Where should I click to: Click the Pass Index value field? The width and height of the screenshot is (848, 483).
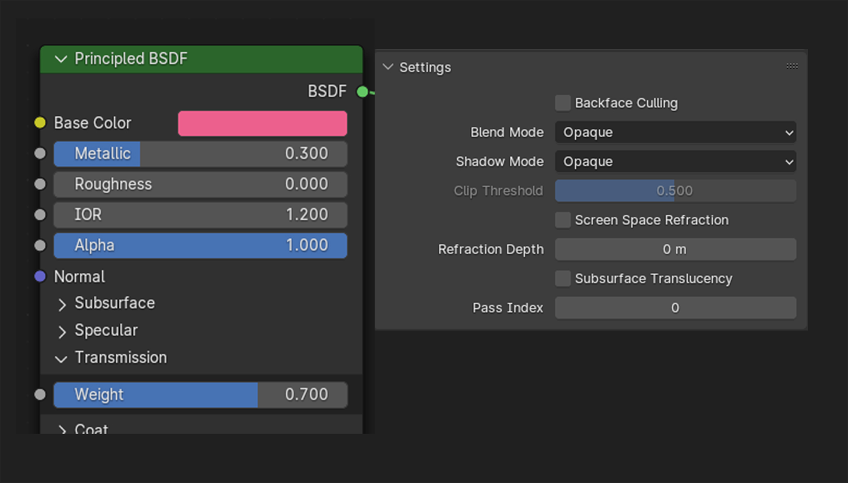coord(675,308)
